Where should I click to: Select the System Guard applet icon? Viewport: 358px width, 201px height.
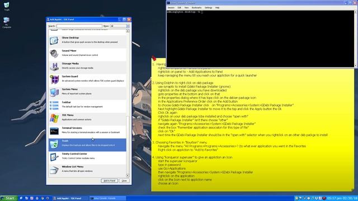pyautogui.click(x=54, y=79)
